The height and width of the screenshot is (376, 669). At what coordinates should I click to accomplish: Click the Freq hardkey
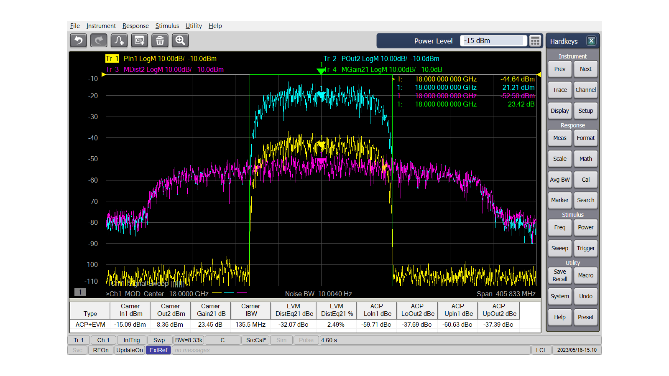[560, 227]
